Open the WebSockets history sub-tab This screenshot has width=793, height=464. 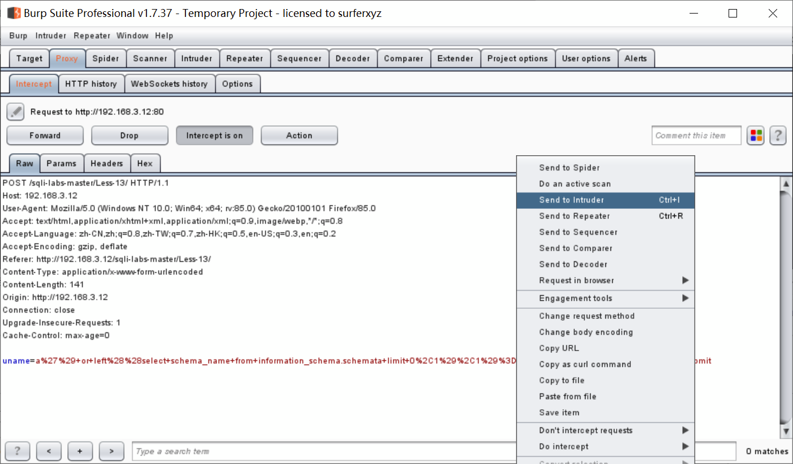point(170,84)
